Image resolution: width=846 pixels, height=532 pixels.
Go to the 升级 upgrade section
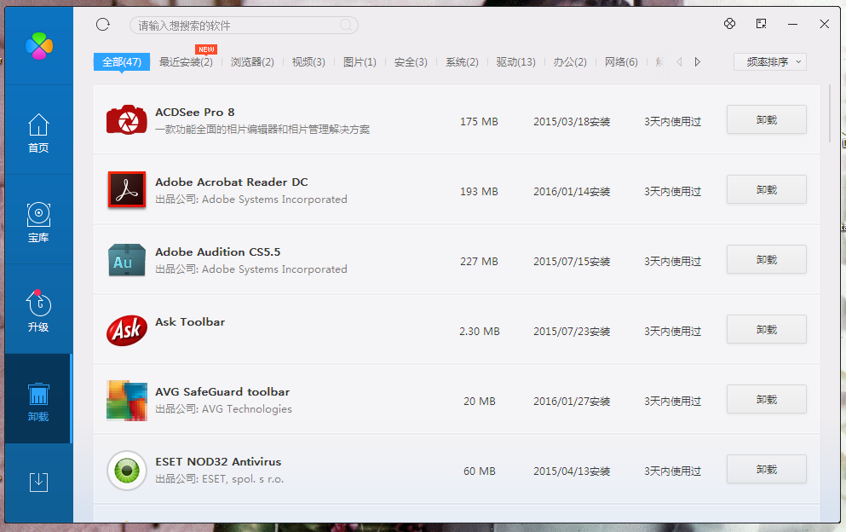click(x=38, y=310)
